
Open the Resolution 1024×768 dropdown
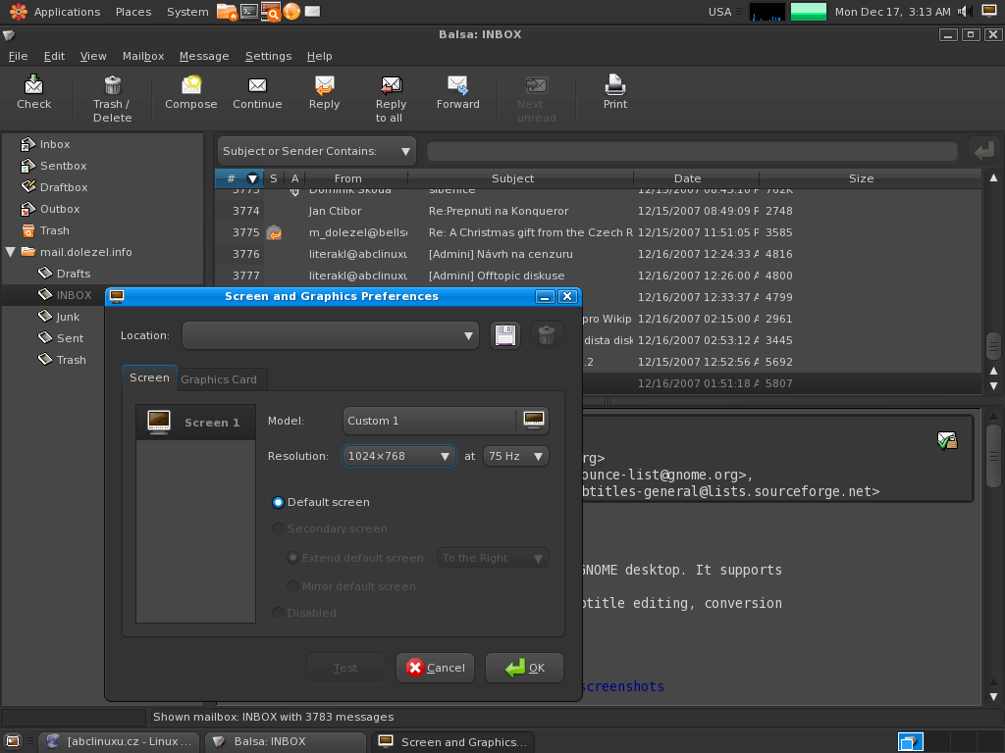click(398, 456)
